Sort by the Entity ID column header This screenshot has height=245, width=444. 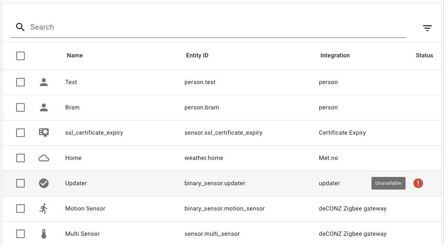(x=197, y=55)
